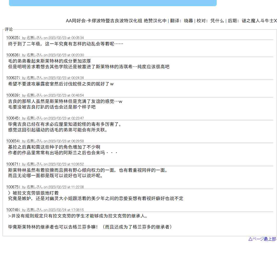Click the light blue banner at top
The width and height of the screenshot is (277, 254).
point(113,3)
